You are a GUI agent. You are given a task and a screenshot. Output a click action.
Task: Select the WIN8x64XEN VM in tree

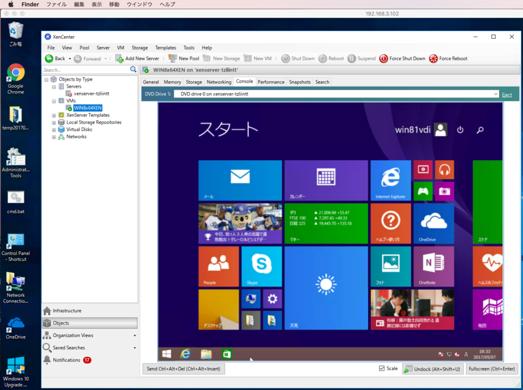pyautogui.click(x=88, y=108)
